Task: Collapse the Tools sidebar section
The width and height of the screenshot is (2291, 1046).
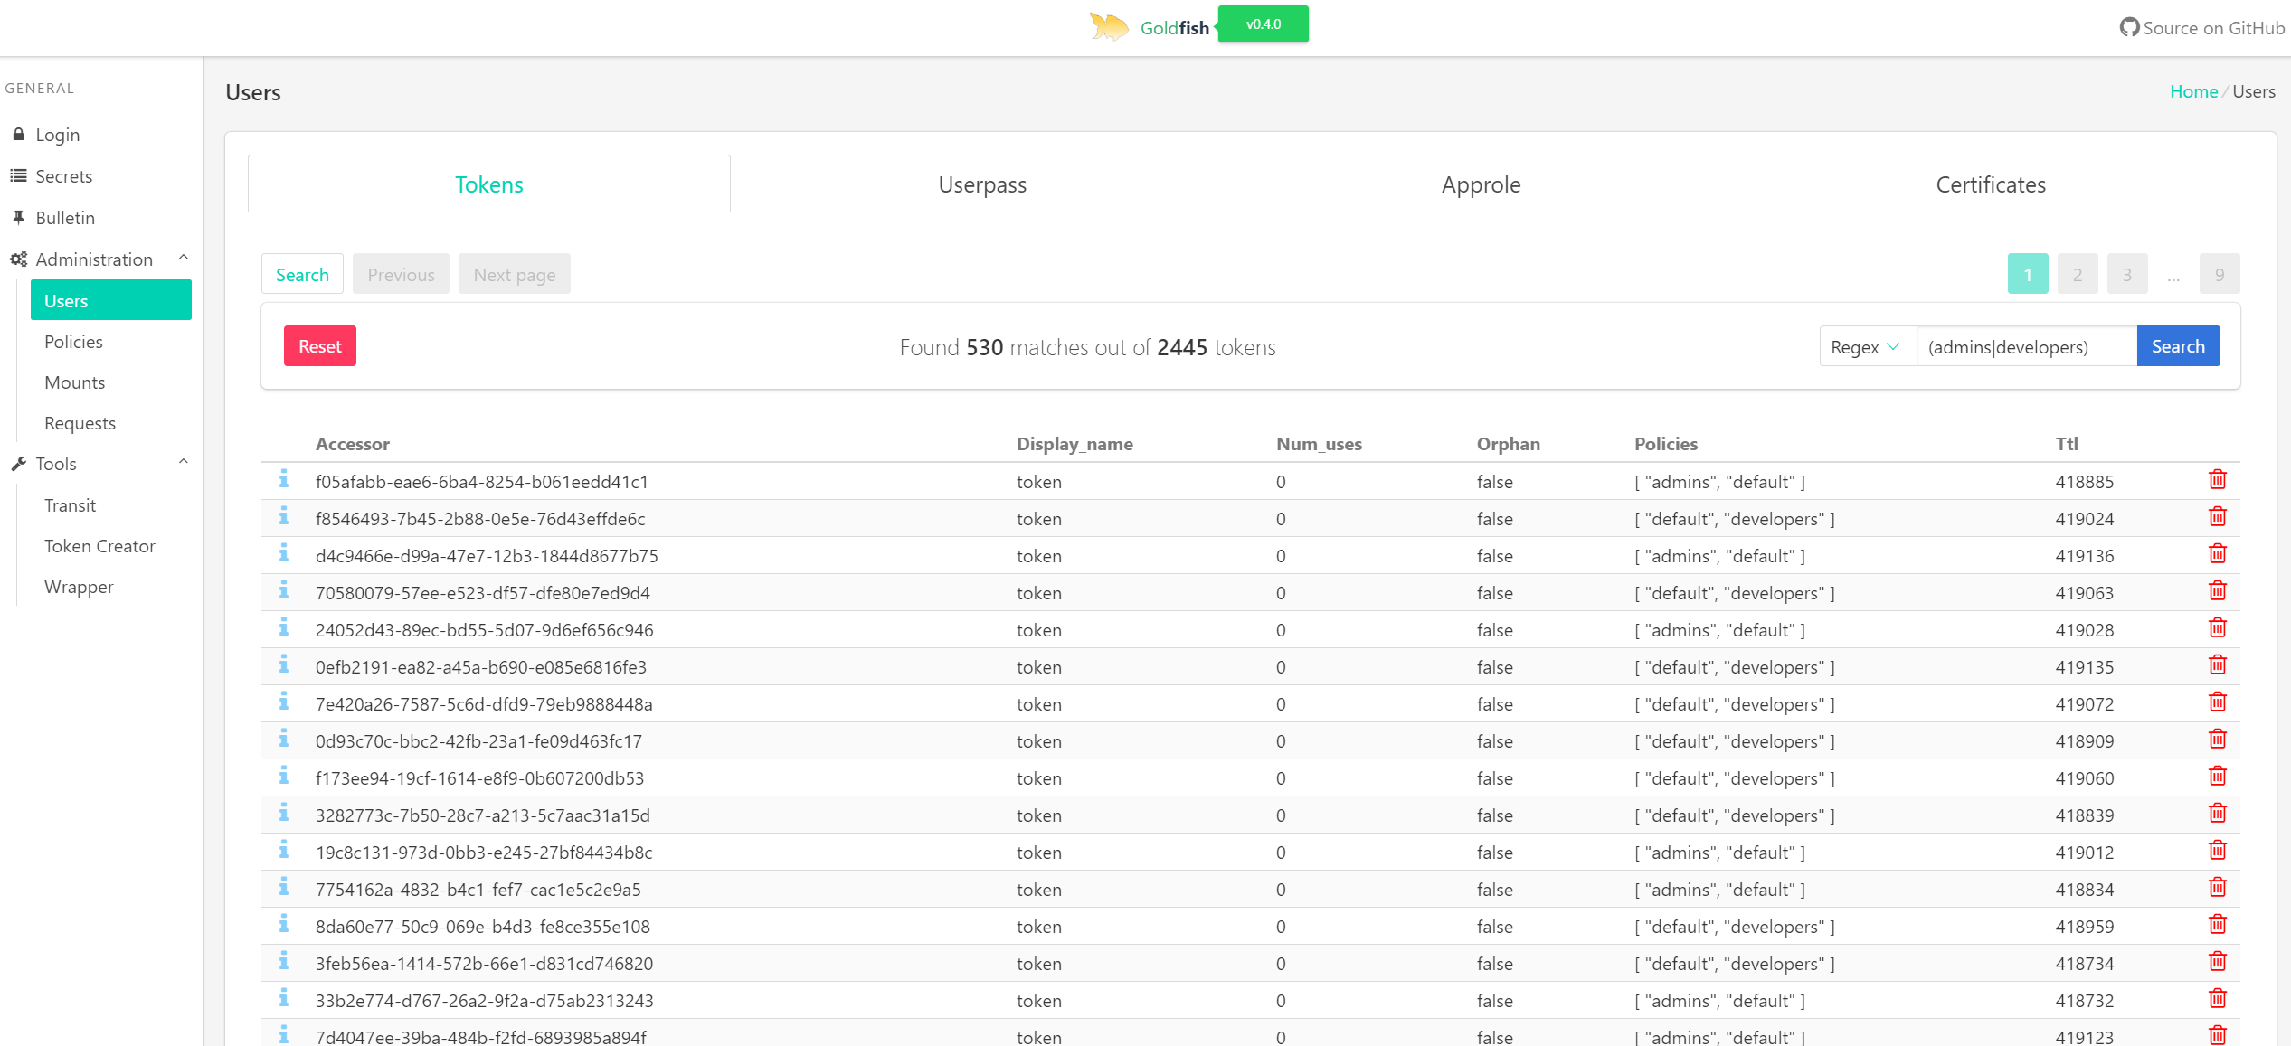Action: 184,463
